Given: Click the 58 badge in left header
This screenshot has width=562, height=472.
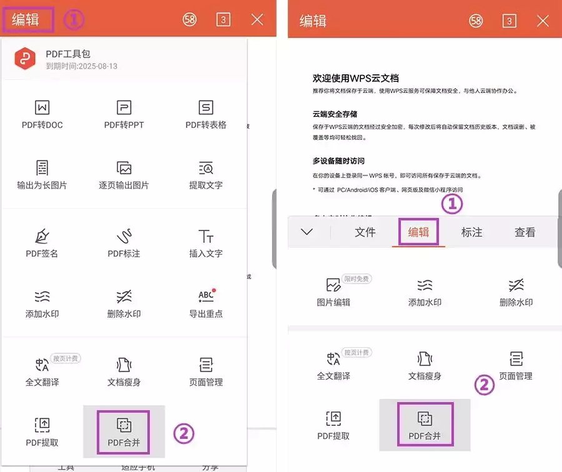Looking at the screenshot, I should click(x=189, y=19).
